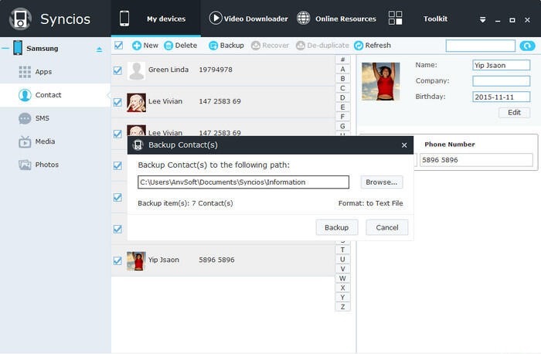
Task: Jump to letter A in index
Action: pyautogui.click(x=342, y=69)
